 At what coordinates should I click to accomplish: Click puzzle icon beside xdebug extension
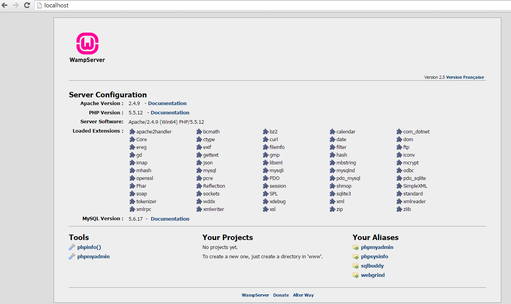pos(266,202)
